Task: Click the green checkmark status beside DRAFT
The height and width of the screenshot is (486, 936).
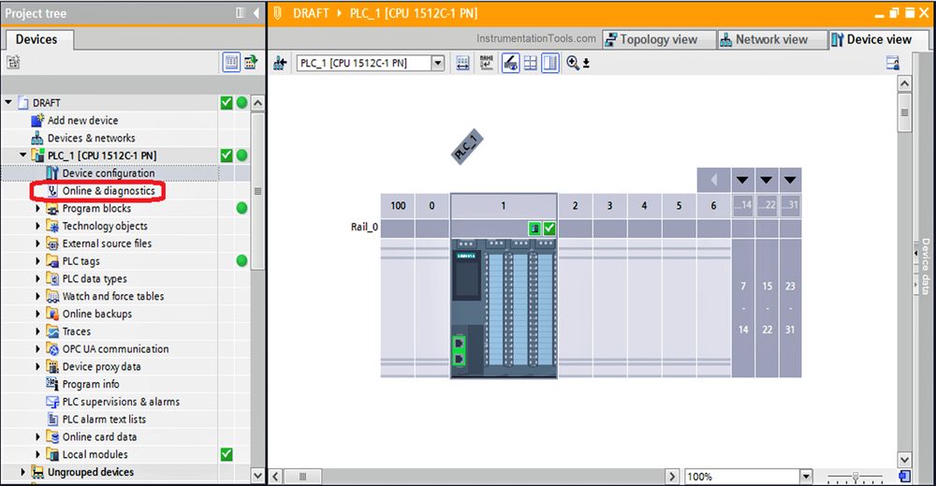Action: pos(227,103)
